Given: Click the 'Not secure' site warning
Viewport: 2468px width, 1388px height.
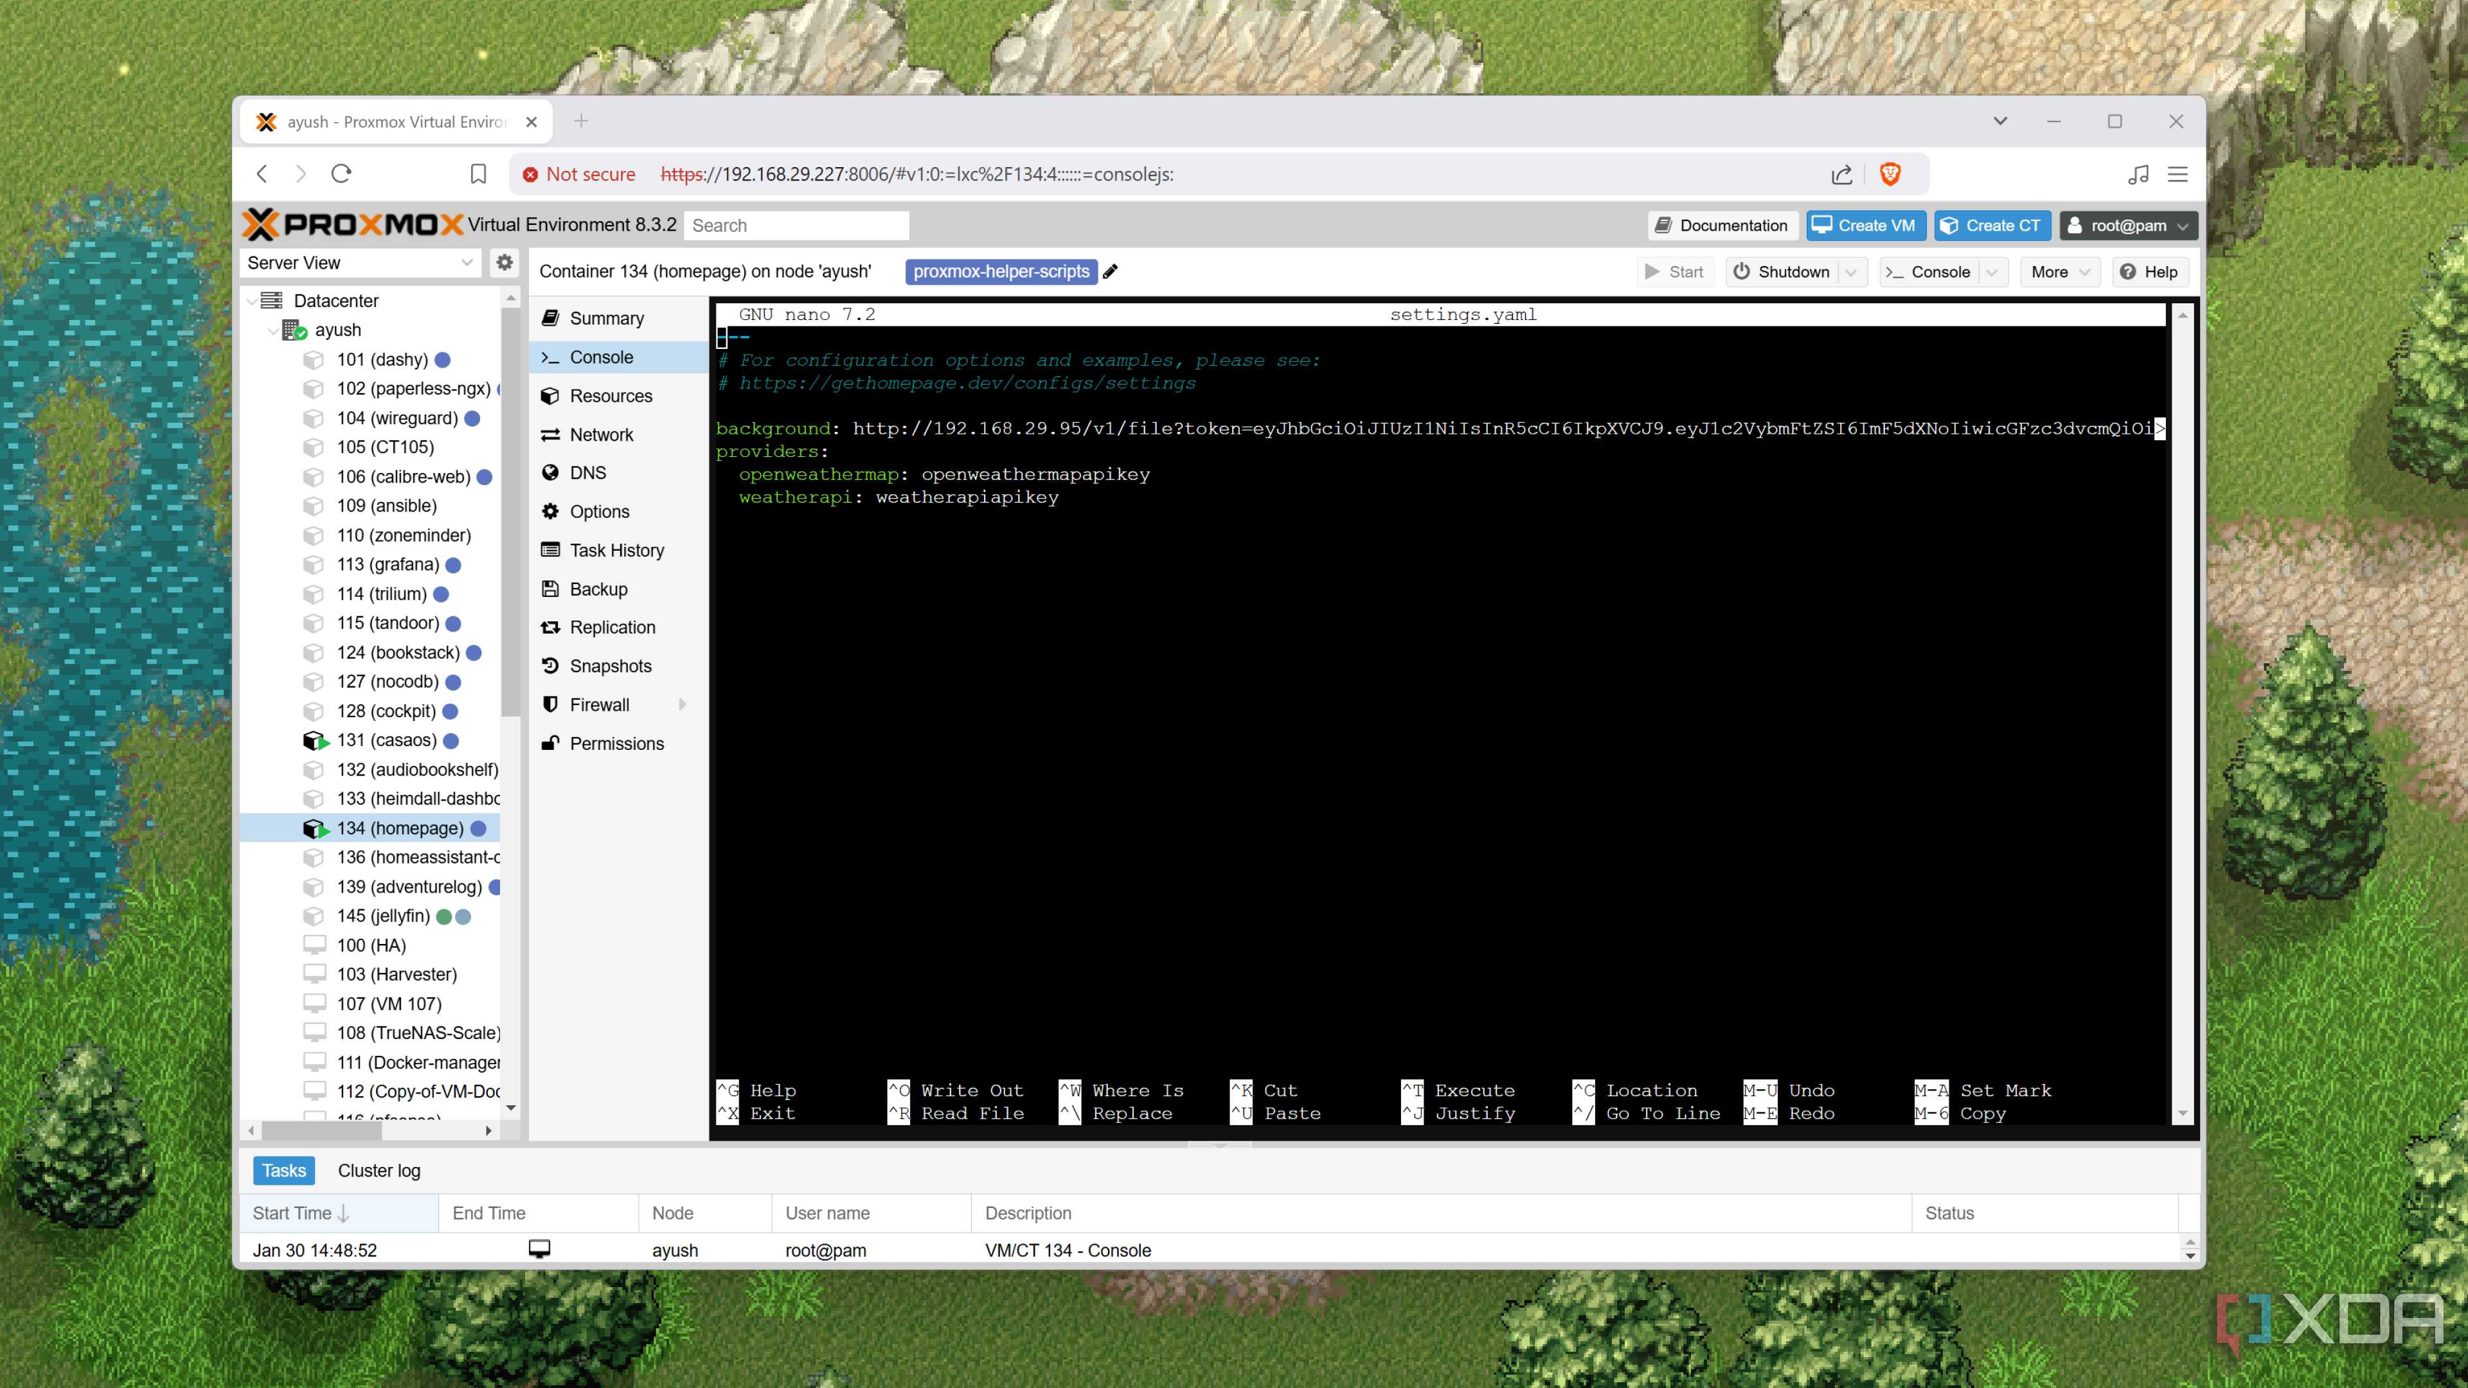Looking at the screenshot, I should (x=578, y=174).
